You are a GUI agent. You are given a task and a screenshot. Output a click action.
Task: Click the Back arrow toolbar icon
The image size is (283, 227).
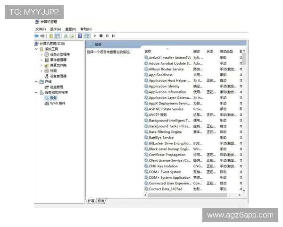(x=36, y=35)
